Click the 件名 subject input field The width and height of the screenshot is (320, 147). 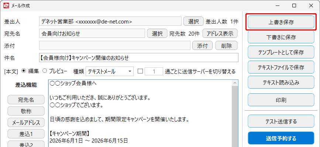coord(138,58)
